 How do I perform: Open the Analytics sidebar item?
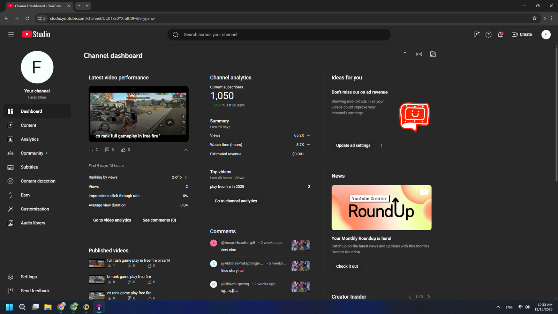(x=30, y=139)
